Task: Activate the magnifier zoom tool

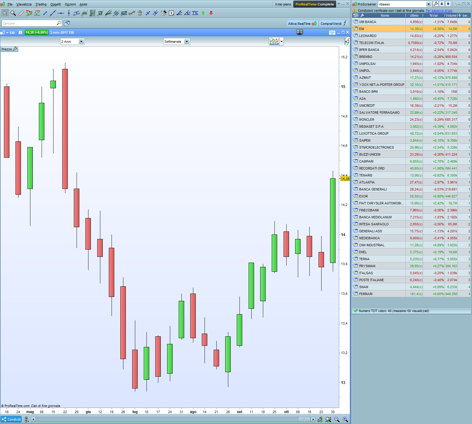Action: pyautogui.click(x=13, y=13)
